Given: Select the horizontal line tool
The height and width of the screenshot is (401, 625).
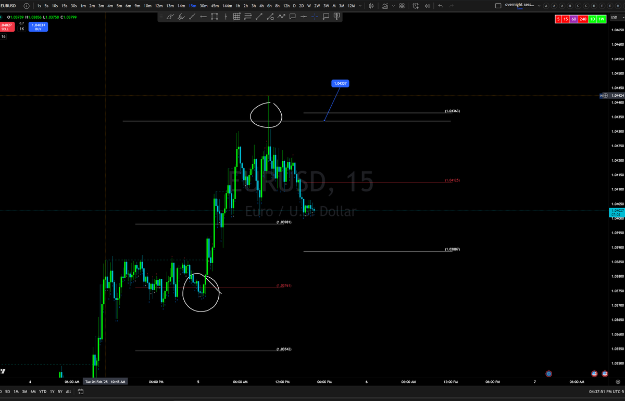Looking at the screenshot, I should [x=203, y=17].
